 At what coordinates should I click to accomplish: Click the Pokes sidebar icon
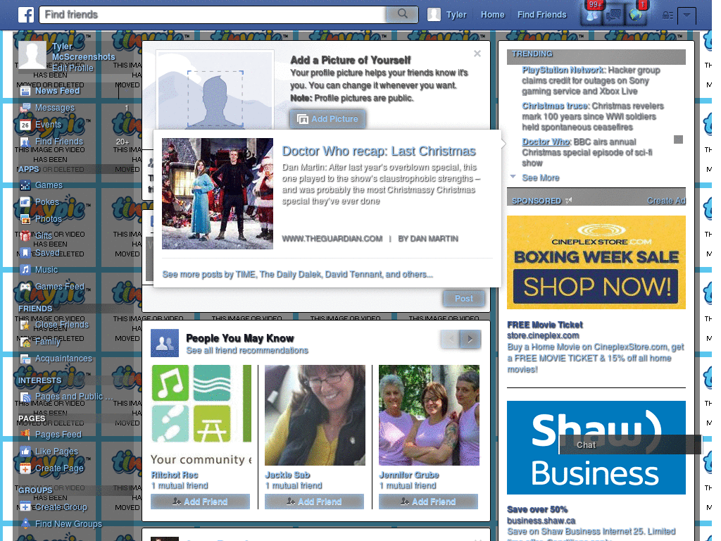coord(25,202)
